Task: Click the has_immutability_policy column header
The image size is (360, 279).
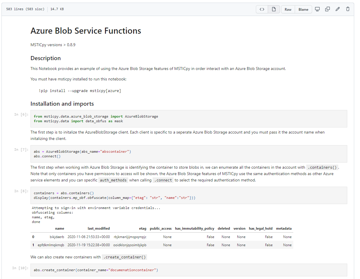Action: (194, 228)
